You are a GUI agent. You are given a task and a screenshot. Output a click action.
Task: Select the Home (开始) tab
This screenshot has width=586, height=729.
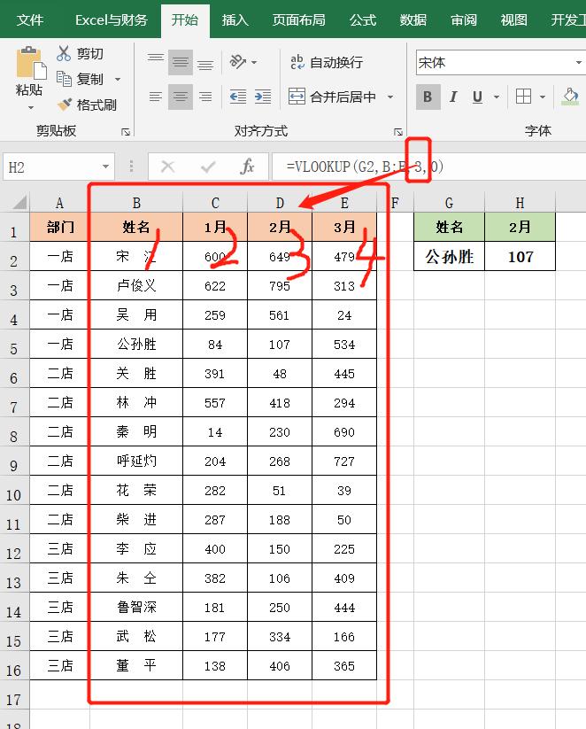pyautogui.click(x=184, y=20)
